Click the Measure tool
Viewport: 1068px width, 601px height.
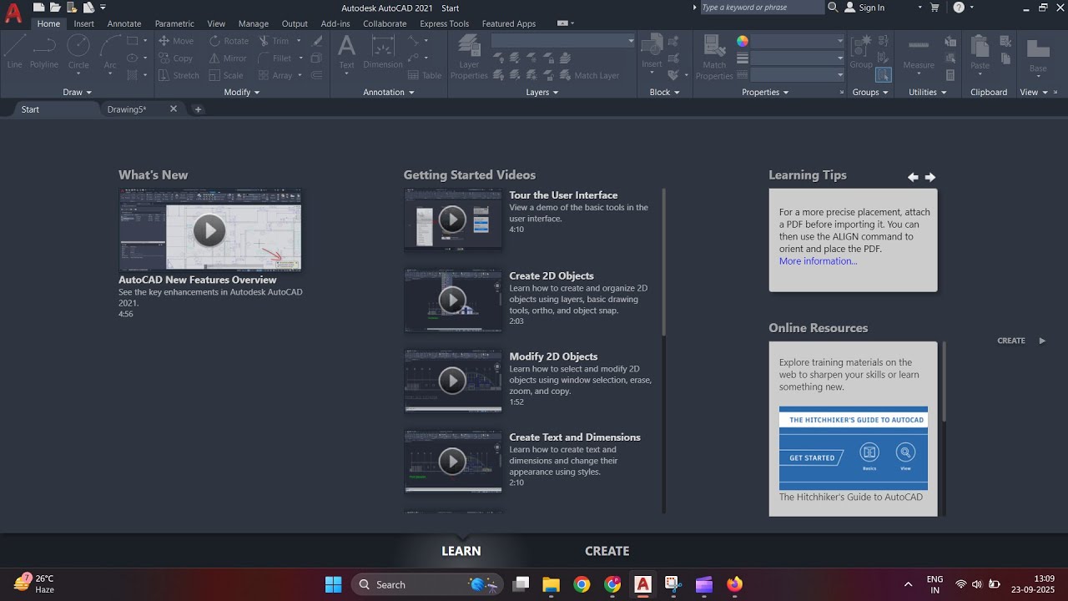tap(919, 53)
